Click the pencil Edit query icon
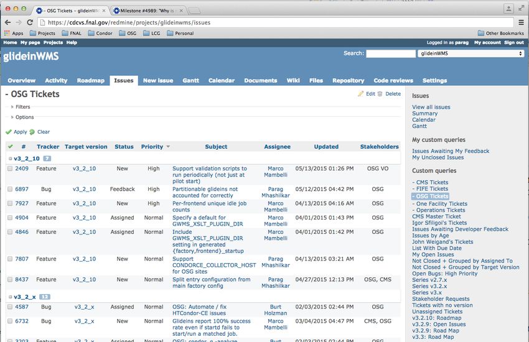 360,94
